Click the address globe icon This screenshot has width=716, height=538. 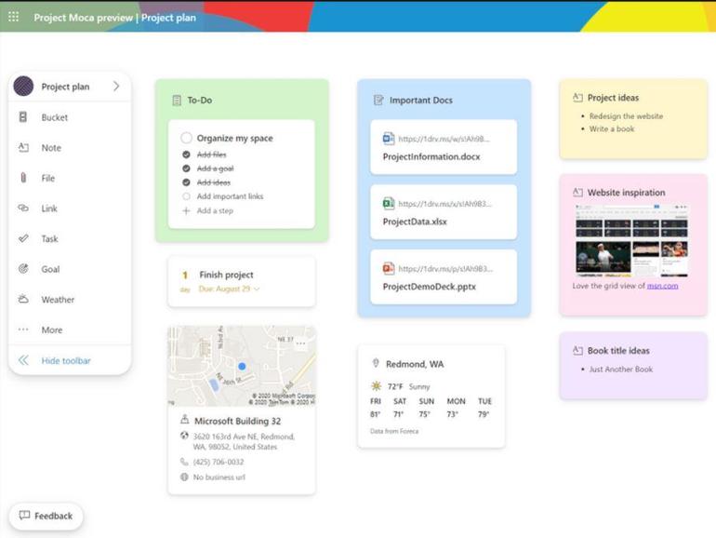coord(184,436)
